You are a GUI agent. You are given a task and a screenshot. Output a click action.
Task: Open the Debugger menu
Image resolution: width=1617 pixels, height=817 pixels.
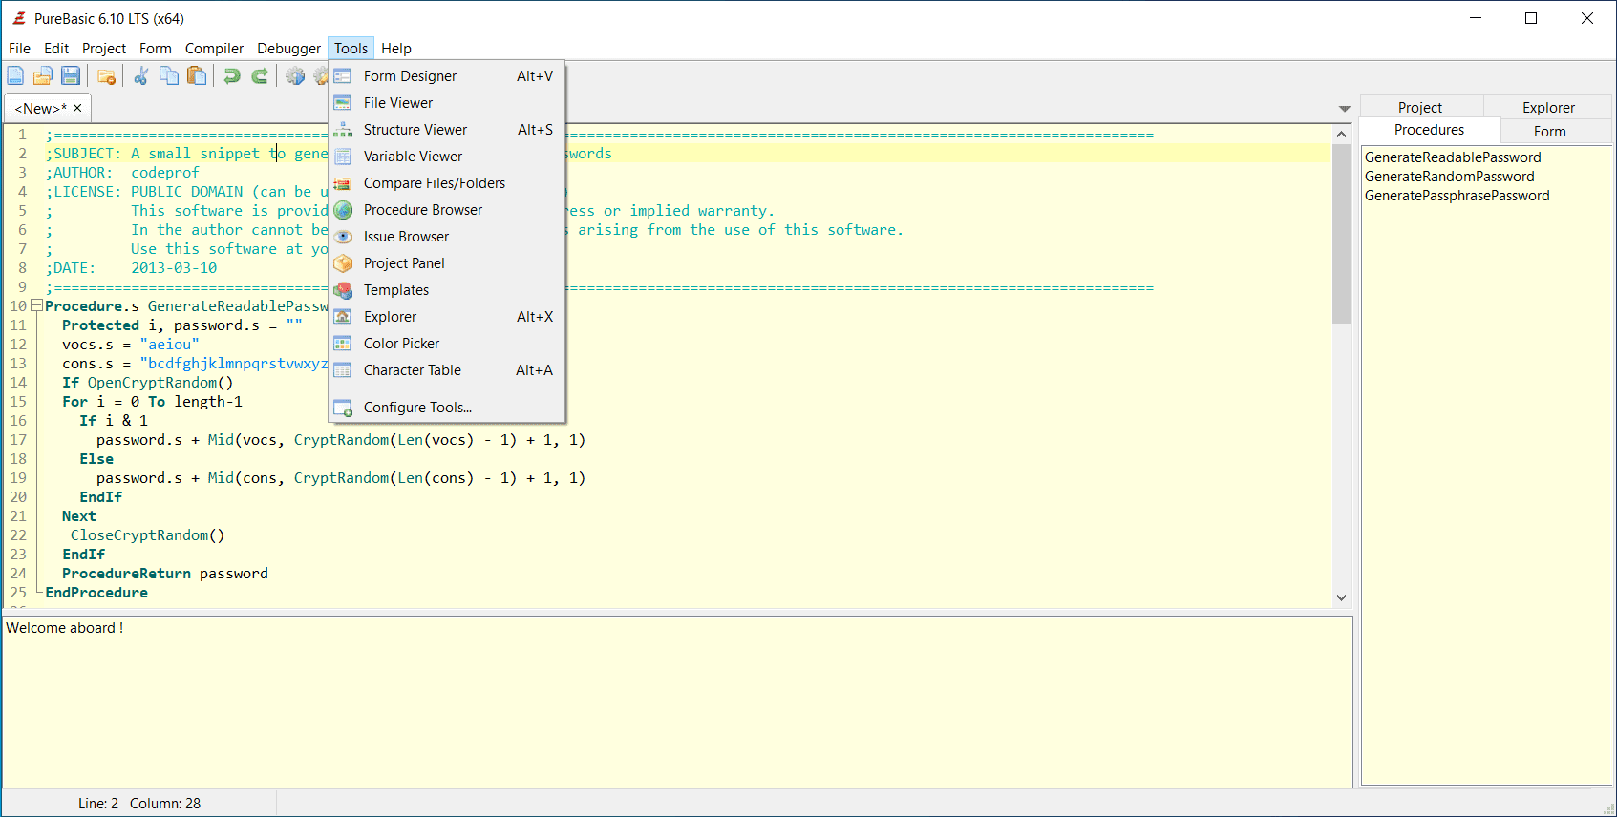(288, 49)
